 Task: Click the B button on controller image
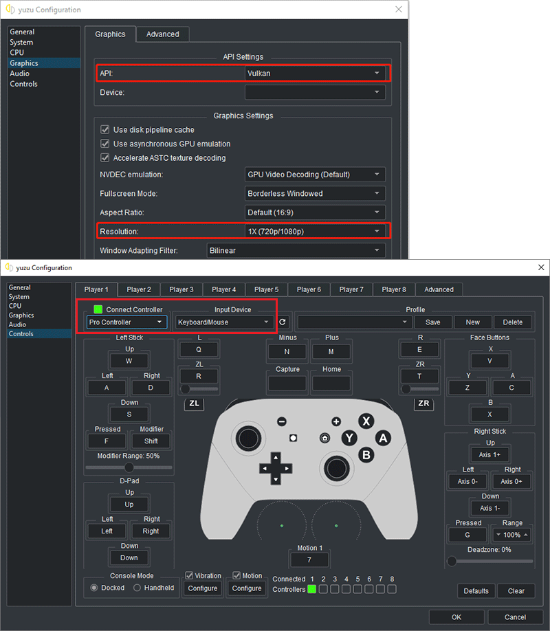(x=366, y=455)
